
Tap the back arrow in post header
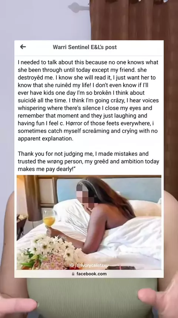tap(23, 47)
